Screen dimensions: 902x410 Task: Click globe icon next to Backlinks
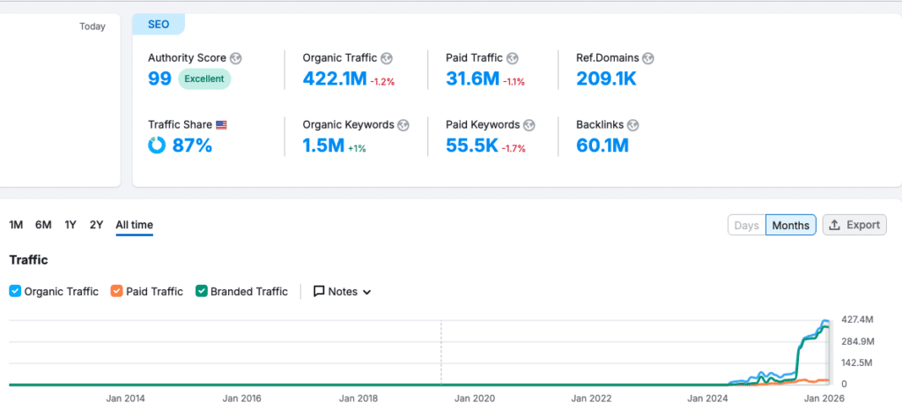point(632,125)
